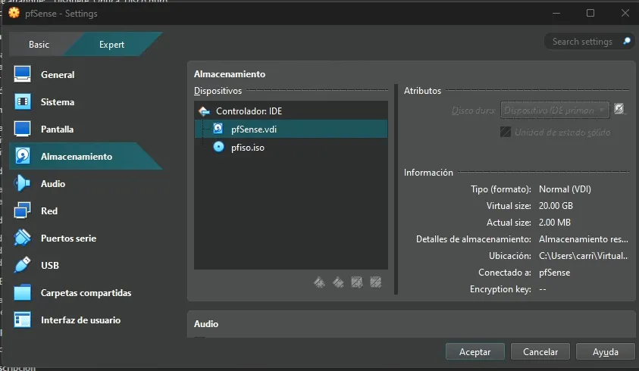Select Interfaz de usuario label in sidebar
Viewport: 639px width, 371px height.
click(80, 320)
